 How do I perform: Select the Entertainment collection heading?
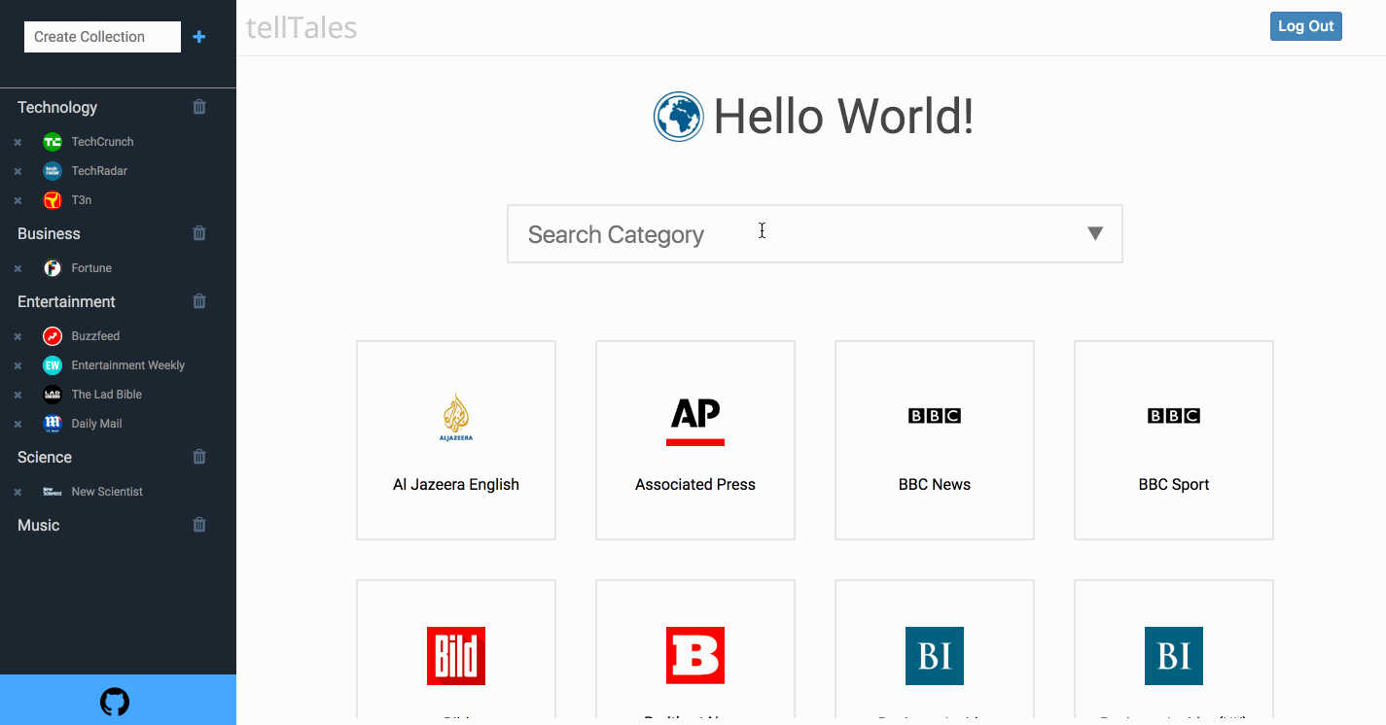[x=66, y=301]
